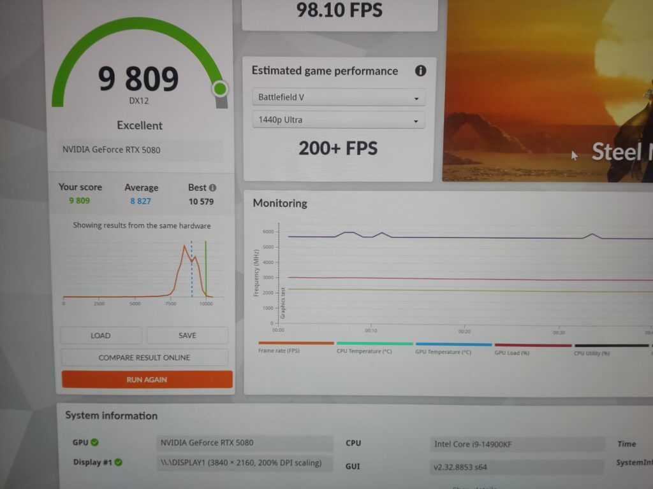Click the orange RUN AGAIN button
This screenshot has height=489, width=653.
point(147,379)
